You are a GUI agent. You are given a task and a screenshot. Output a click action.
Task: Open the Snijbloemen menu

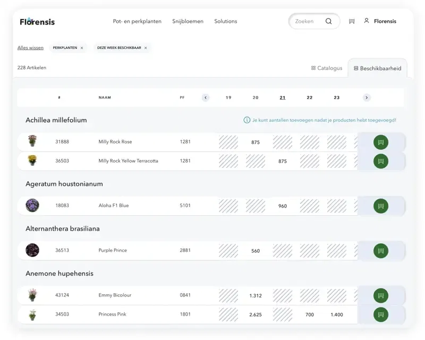point(188,21)
